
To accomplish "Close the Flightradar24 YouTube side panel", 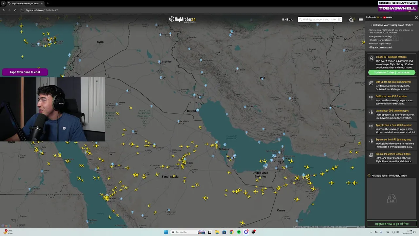I will [416, 17].
